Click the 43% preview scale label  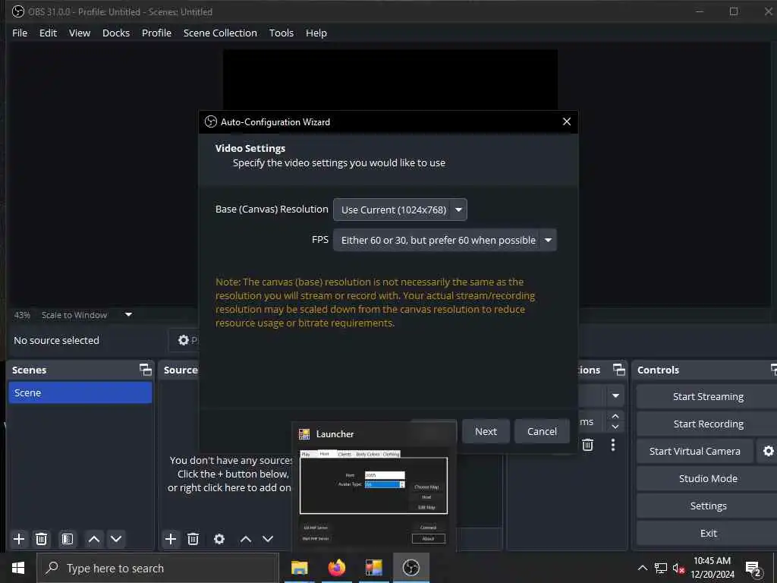pos(22,315)
